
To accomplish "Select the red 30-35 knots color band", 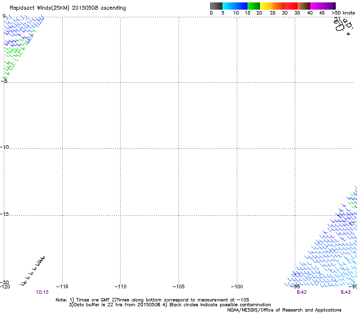I will coord(291,6).
